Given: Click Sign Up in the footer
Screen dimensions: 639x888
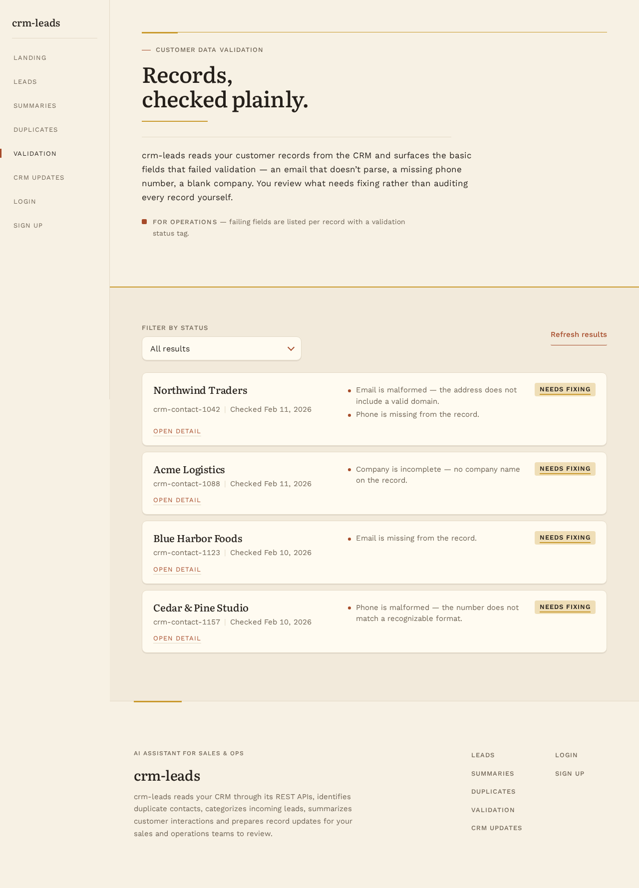Looking at the screenshot, I should coord(570,774).
